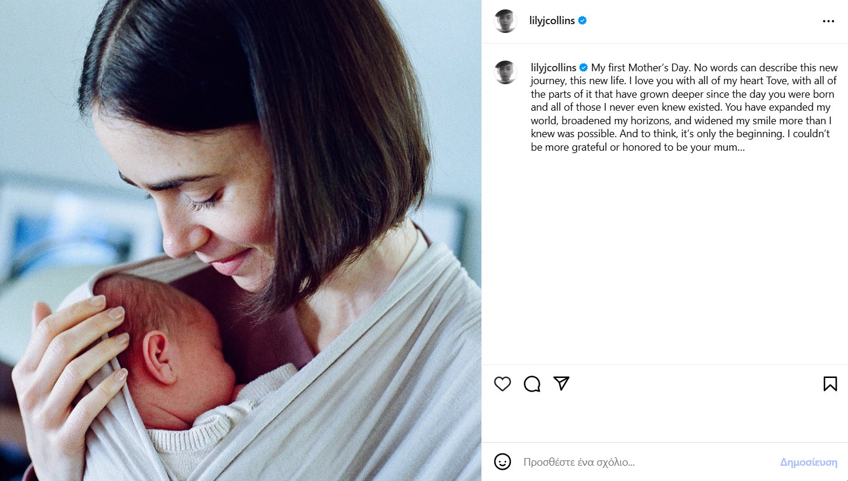
Task: Open comments via speech bubble icon
Action: coord(532,384)
